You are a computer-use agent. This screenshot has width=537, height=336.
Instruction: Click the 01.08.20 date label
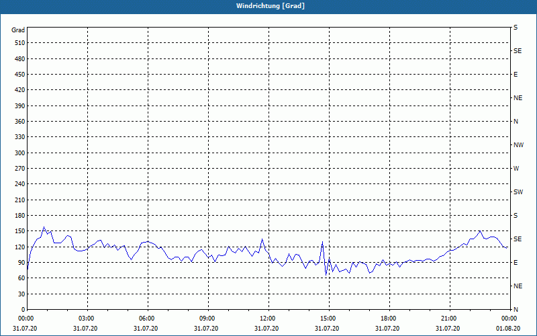(x=508, y=329)
